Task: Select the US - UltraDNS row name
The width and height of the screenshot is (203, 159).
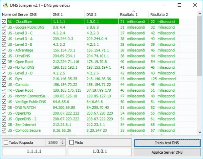Action: [19, 56]
